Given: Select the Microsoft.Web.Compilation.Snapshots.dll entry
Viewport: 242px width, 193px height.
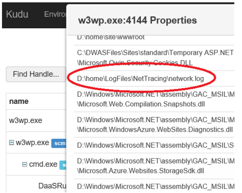Looking at the screenshot, I should [155, 99].
